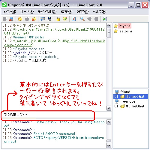The height and width of the screenshot is (150, 150).
Task: Click the server console log scroll up arrow
Action: pyautogui.click(x=109, y=122)
